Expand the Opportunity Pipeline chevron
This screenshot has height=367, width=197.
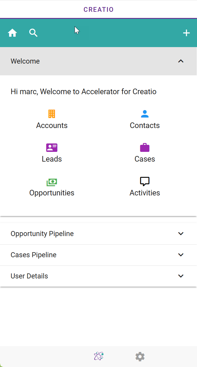181,234
